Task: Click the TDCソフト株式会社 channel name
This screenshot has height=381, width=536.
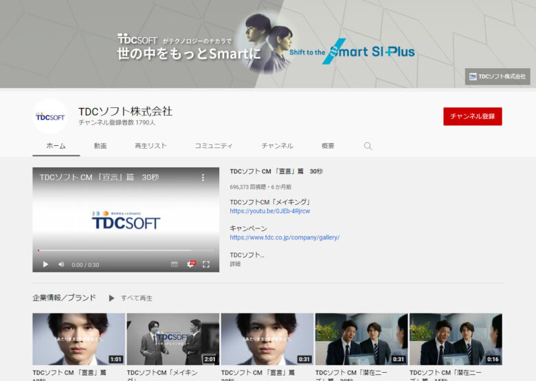Action: [126, 111]
